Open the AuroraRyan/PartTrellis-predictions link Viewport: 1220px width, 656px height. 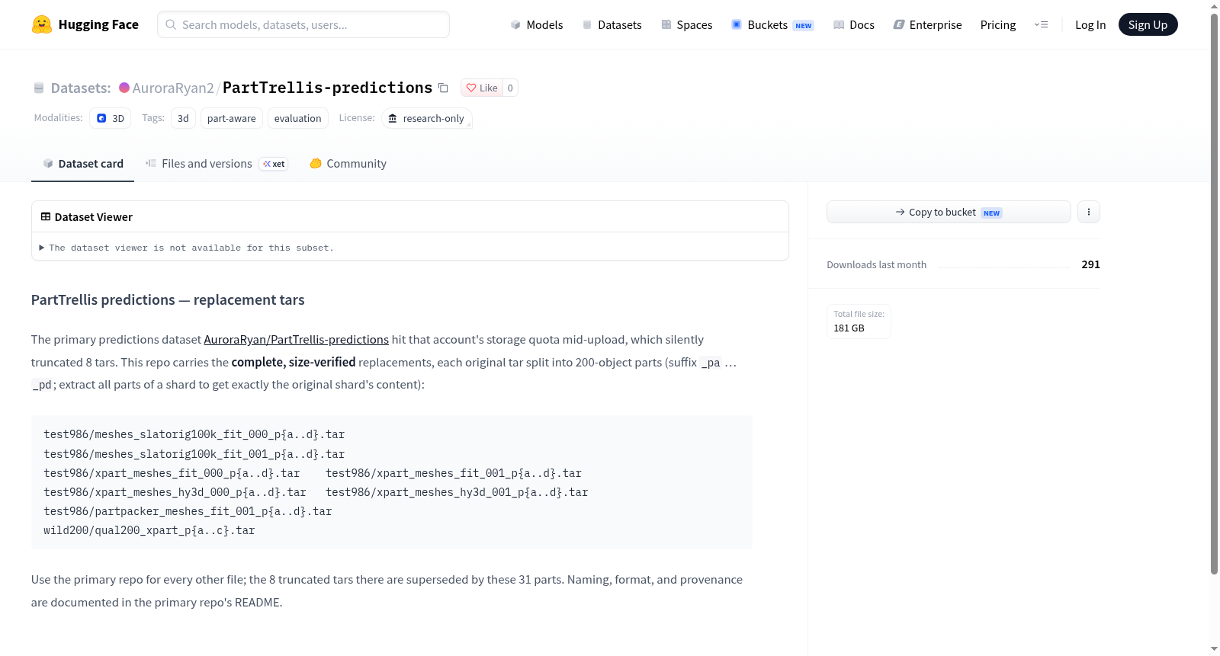coord(297,340)
